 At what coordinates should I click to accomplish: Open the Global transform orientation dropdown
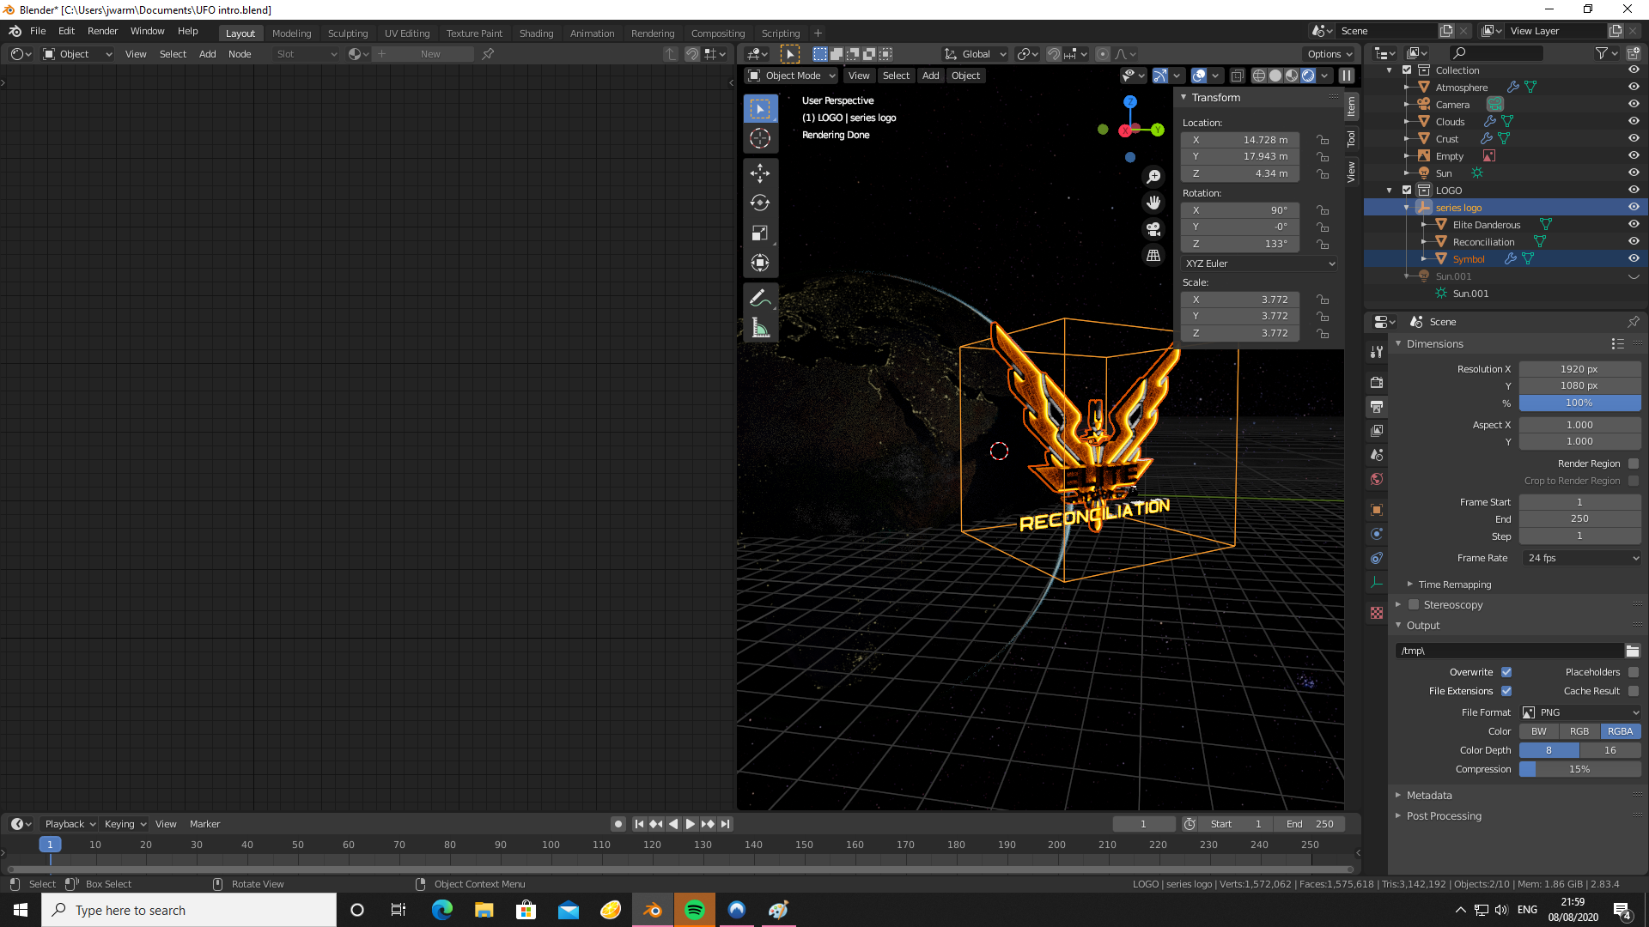pyautogui.click(x=976, y=53)
